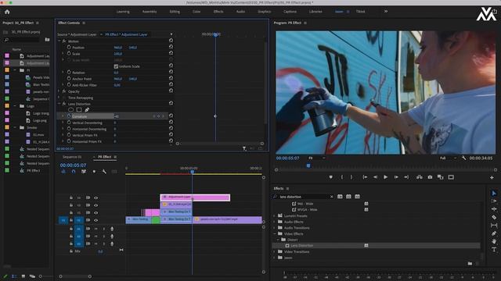Create ellipse mask for Lens Distortion
The height and width of the screenshot is (281, 501).
71,110
